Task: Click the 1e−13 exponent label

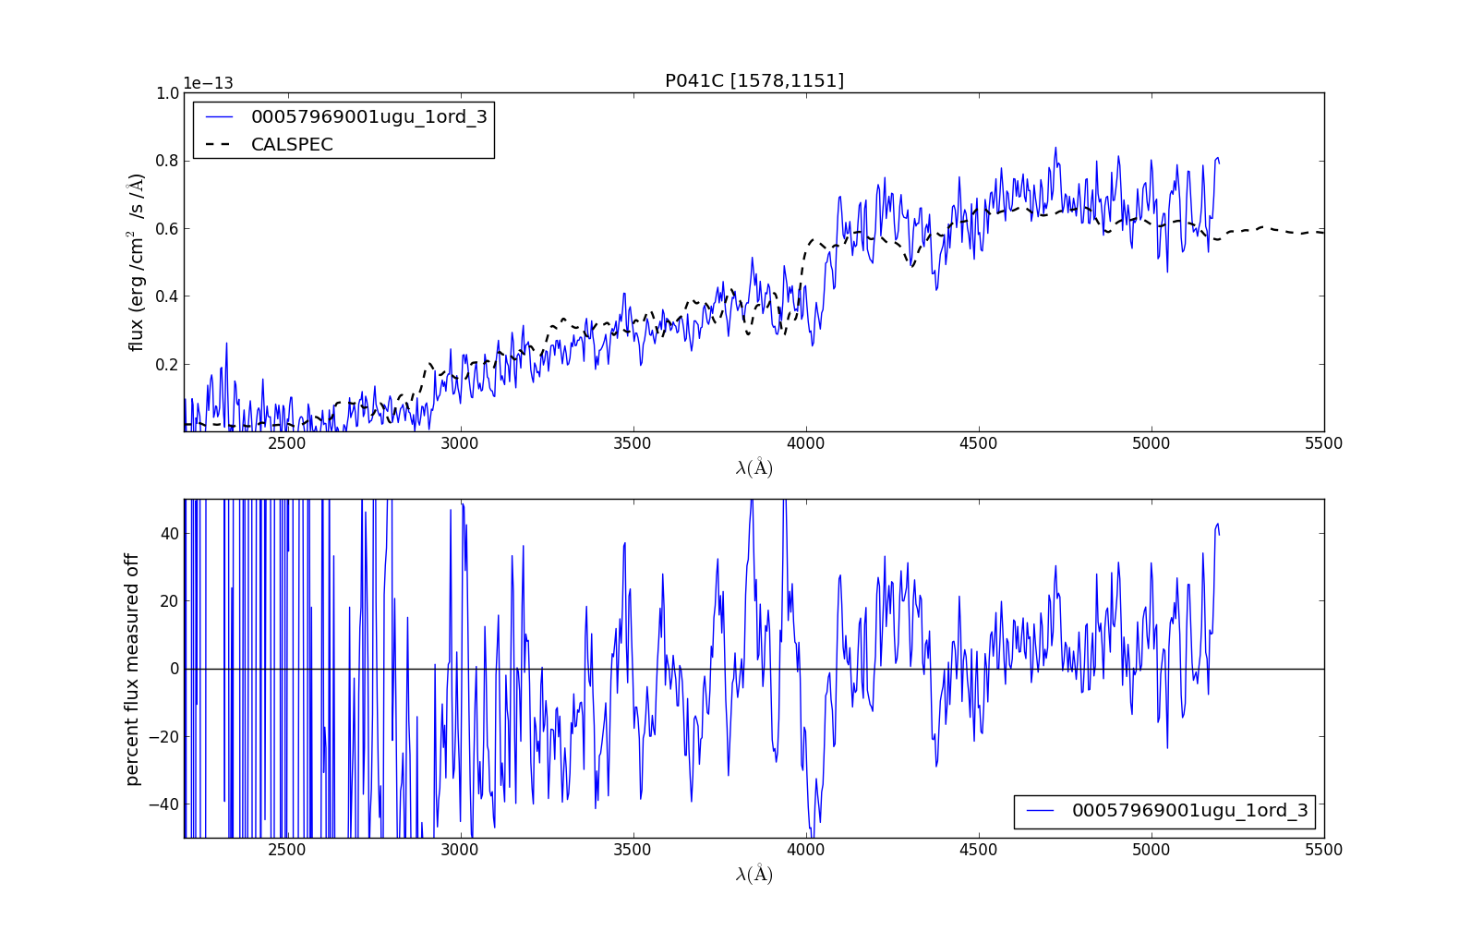Action: coord(209,83)
